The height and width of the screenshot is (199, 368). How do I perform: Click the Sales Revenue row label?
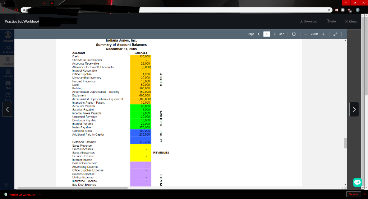point(82,146)
